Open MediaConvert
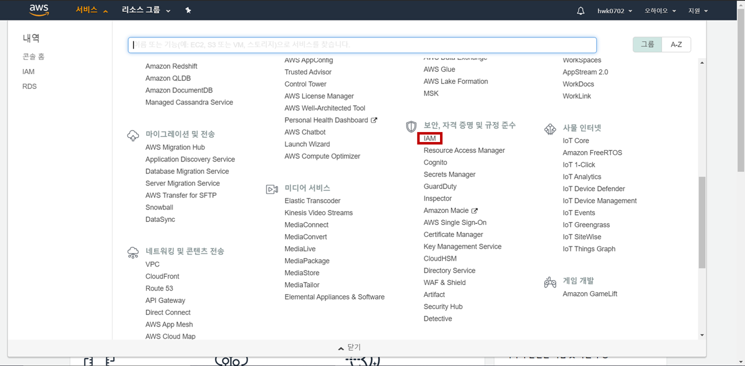Screen dimensions: 745x366 (x=306, y=236)
